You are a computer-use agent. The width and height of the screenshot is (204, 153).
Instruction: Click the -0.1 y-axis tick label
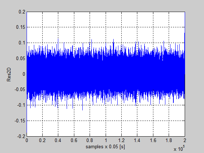[21, 105]
